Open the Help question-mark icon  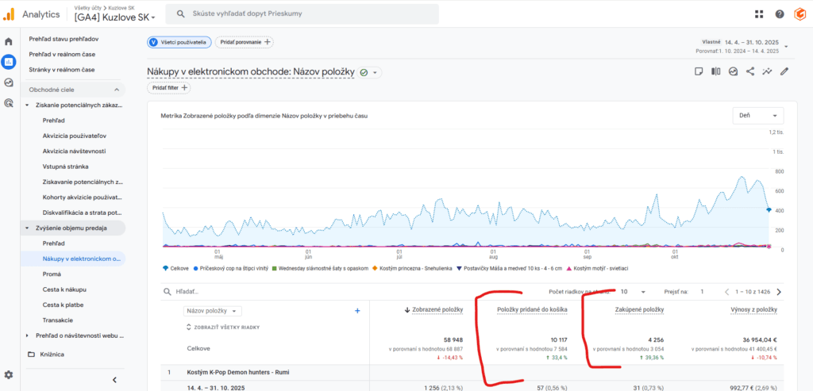780,14
